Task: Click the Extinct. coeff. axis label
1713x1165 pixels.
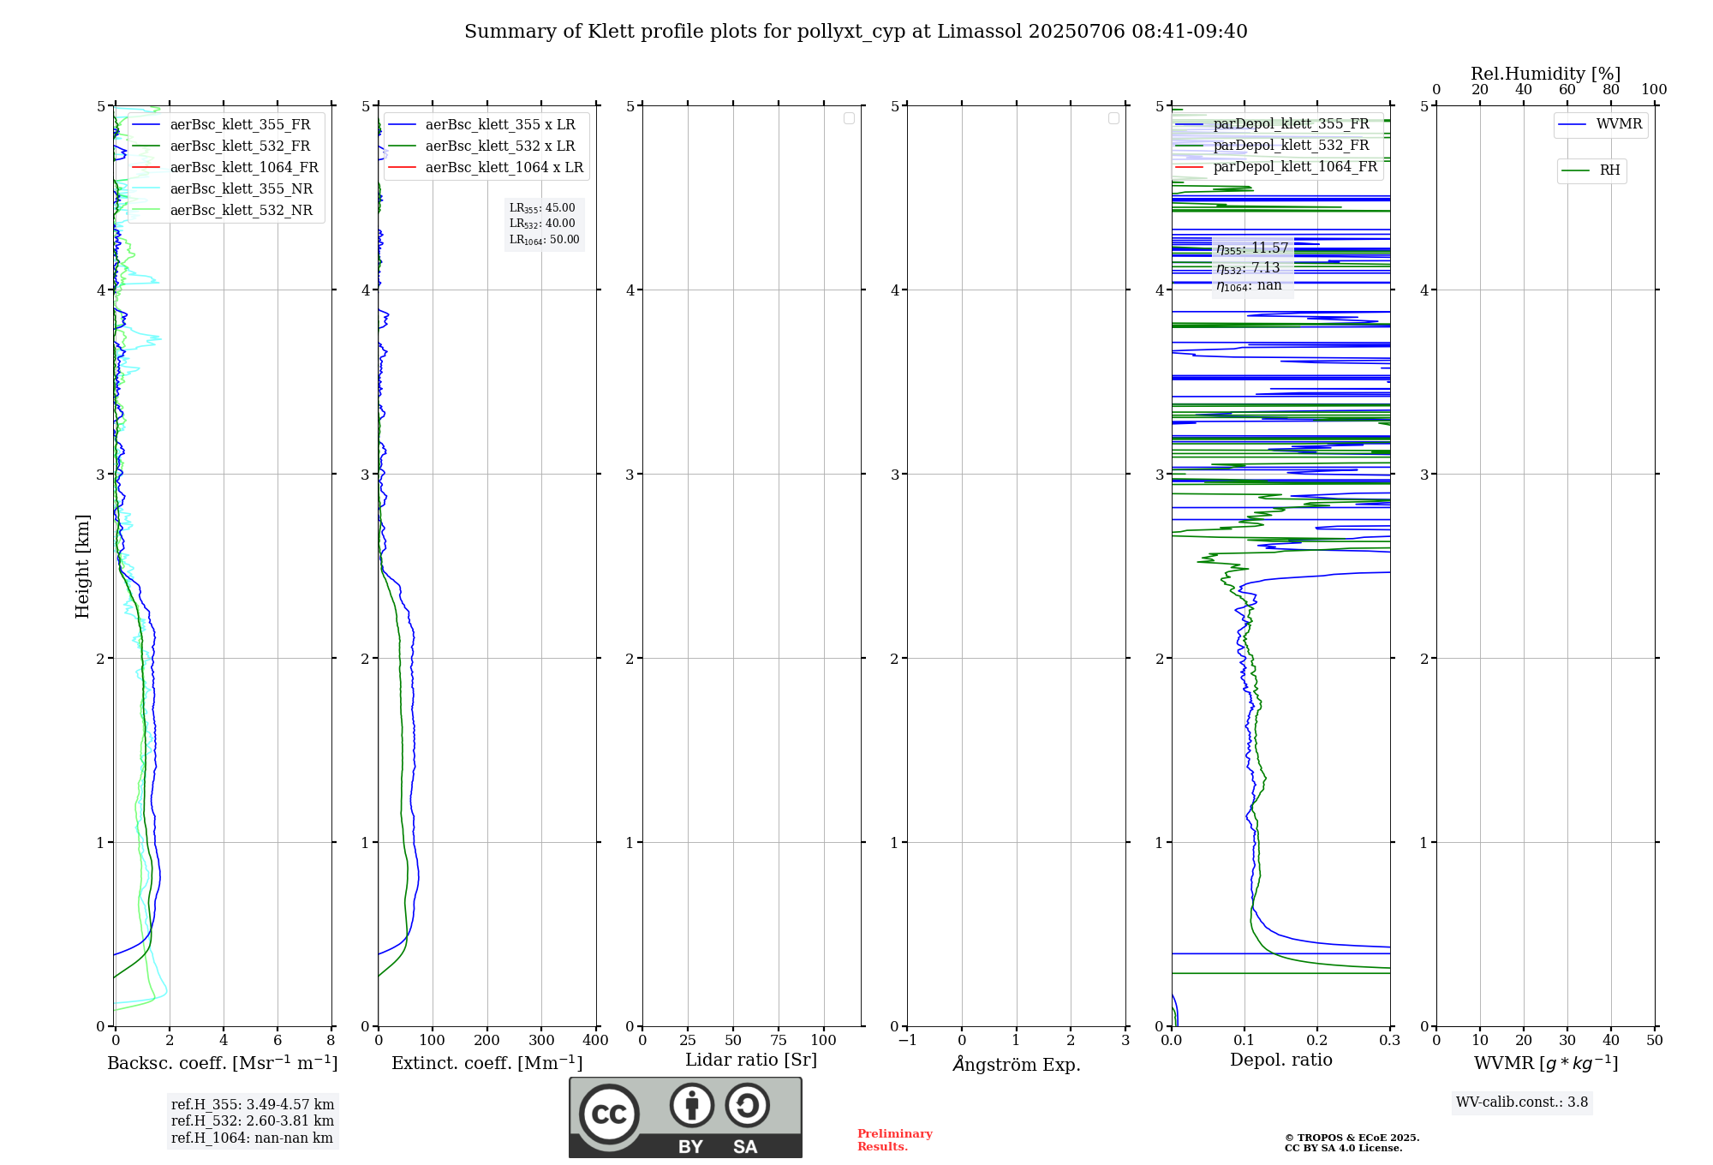Action: [x=487, y=1063]
